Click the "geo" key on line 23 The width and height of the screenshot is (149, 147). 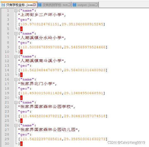click(x=24, y=112)
